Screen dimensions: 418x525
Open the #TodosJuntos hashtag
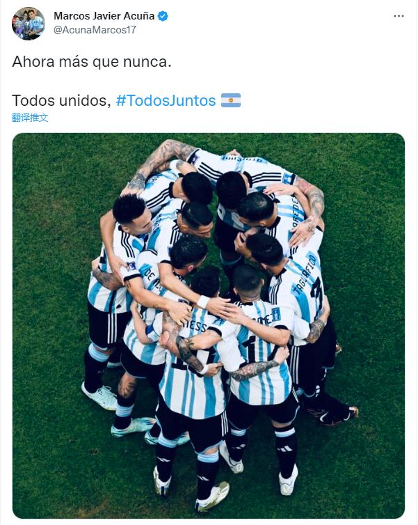click(x=166, y=100)
